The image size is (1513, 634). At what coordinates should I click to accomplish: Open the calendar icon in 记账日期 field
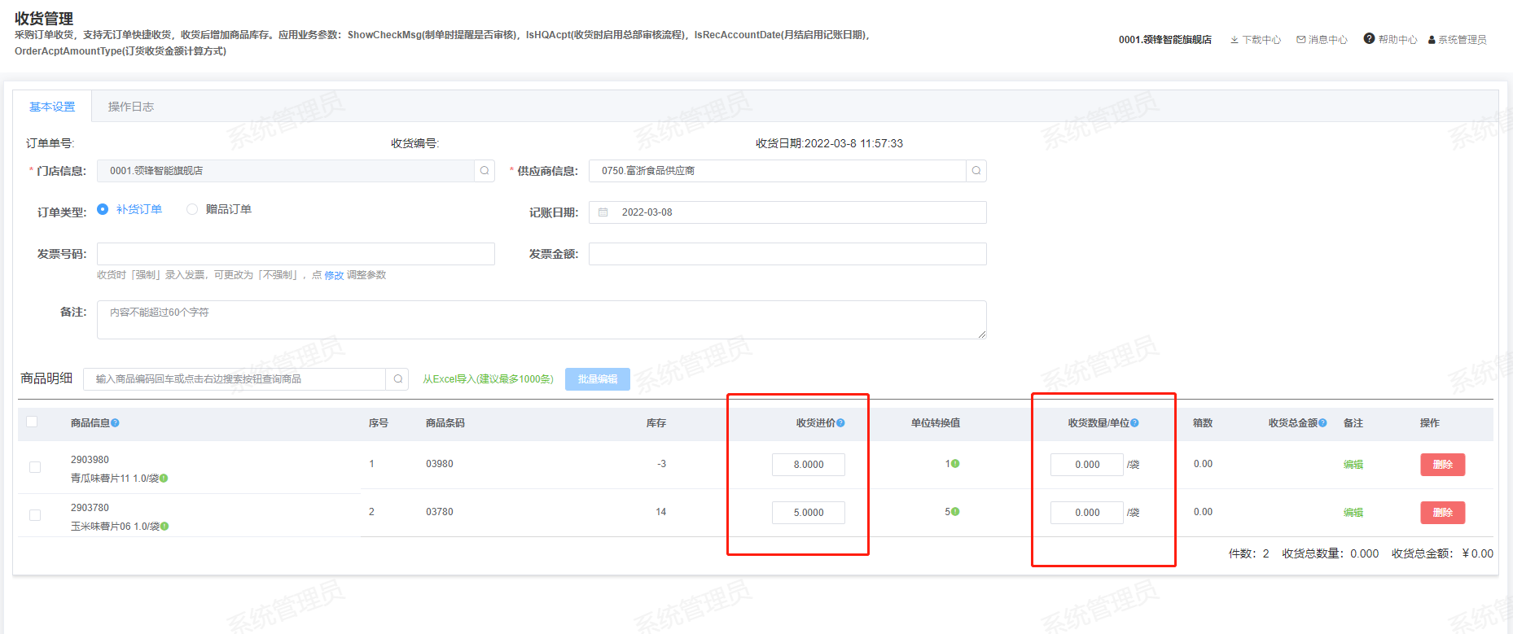[x=603, y=212]
